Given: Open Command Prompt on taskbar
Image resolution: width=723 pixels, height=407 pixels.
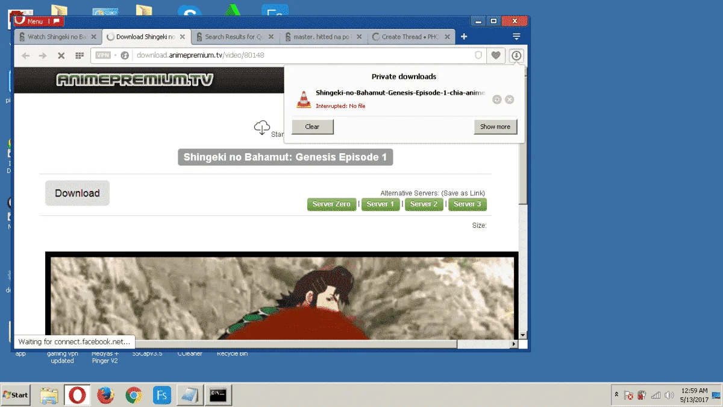Looking at the screenshot, I should click(218, 396).
